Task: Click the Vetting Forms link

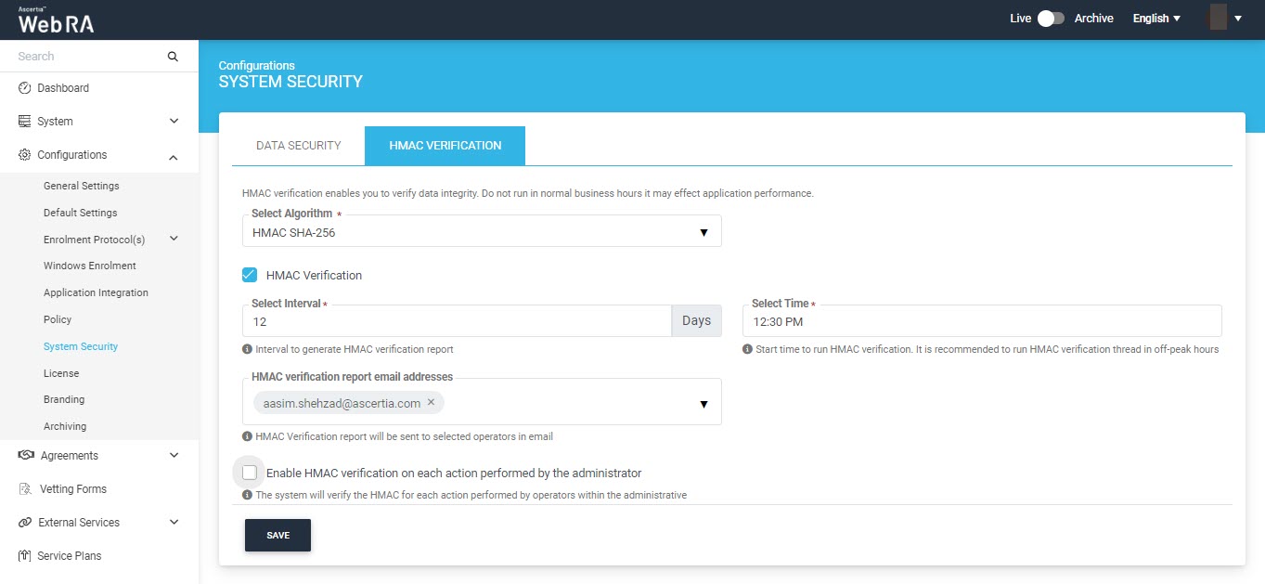Action: (73, 489)
